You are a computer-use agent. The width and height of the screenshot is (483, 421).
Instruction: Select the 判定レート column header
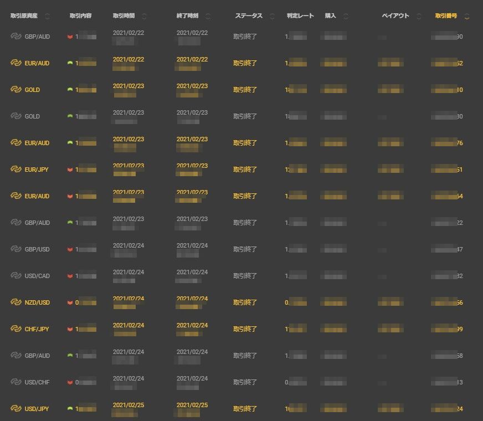(x=300, y=16)
